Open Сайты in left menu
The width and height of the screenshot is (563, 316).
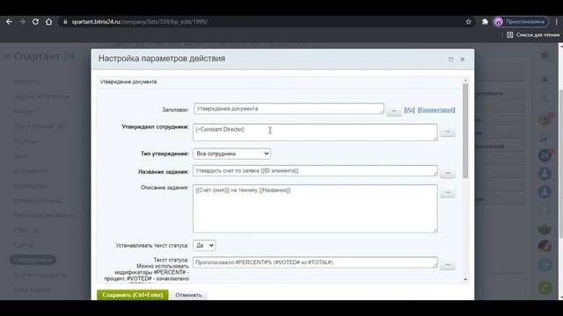24,245
